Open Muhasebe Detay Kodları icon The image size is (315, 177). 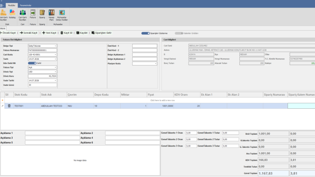click(x=62, y=15)
